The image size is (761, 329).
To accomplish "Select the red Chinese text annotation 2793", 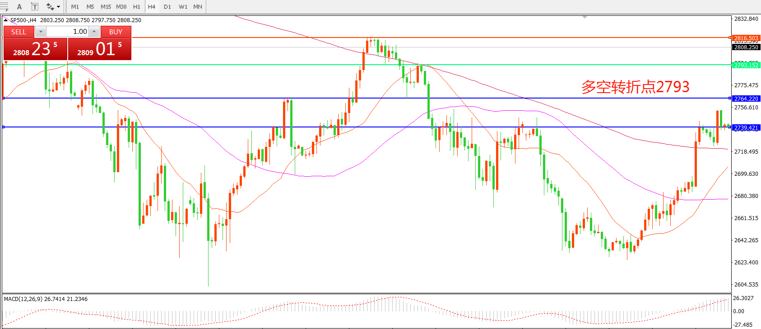I will tap(635, 87).
